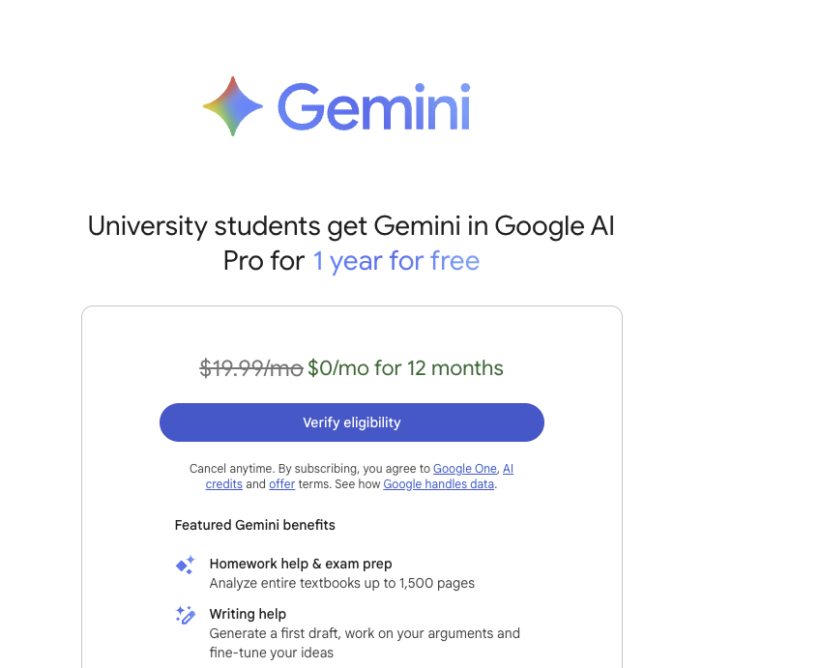Click the Writing help benefit title
Screen dimensions: 820x668
[248, 614]
